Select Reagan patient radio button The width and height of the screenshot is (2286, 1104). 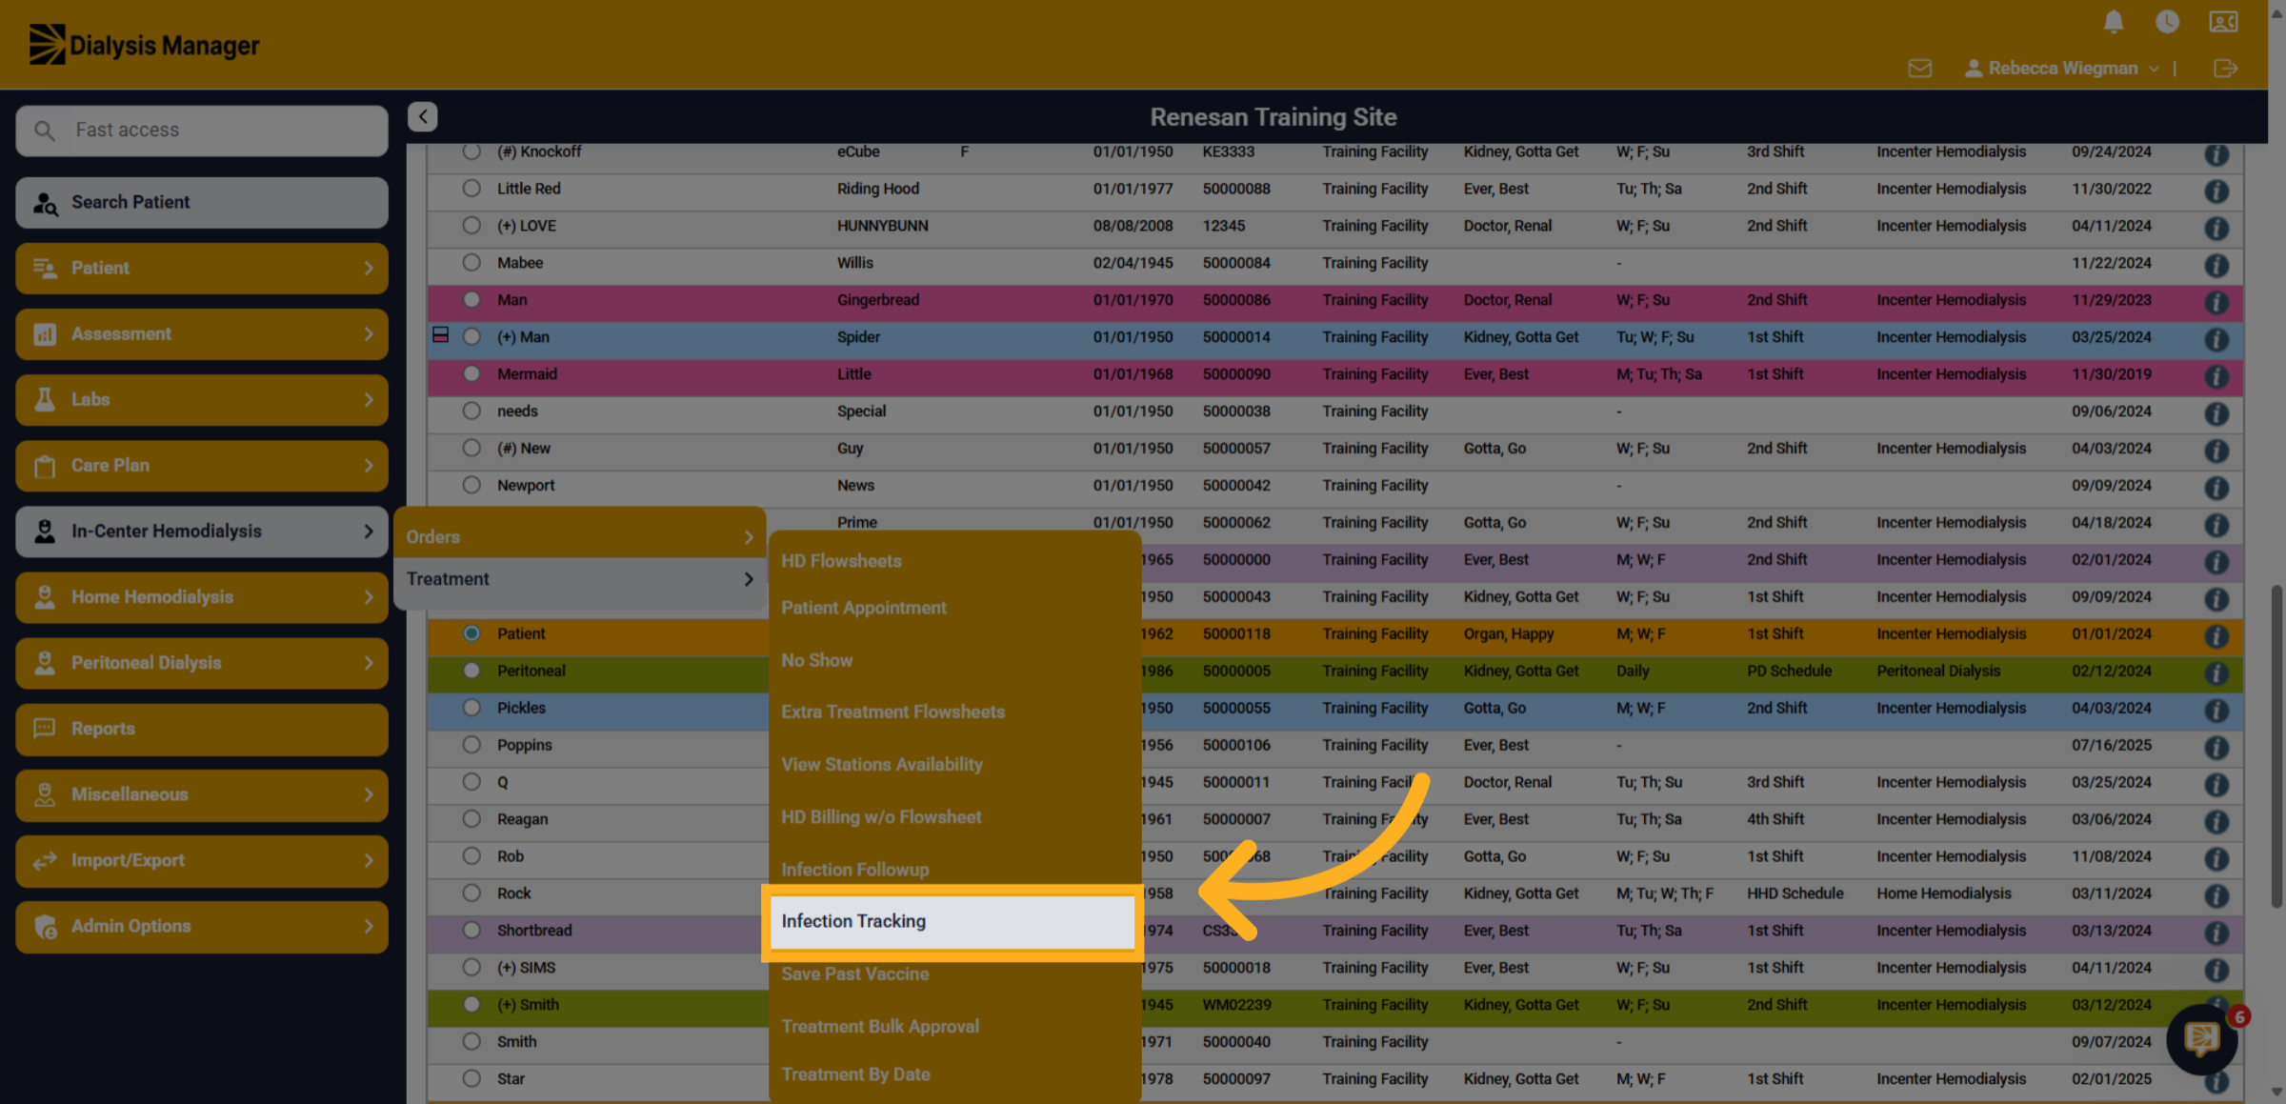click(471, 819)
